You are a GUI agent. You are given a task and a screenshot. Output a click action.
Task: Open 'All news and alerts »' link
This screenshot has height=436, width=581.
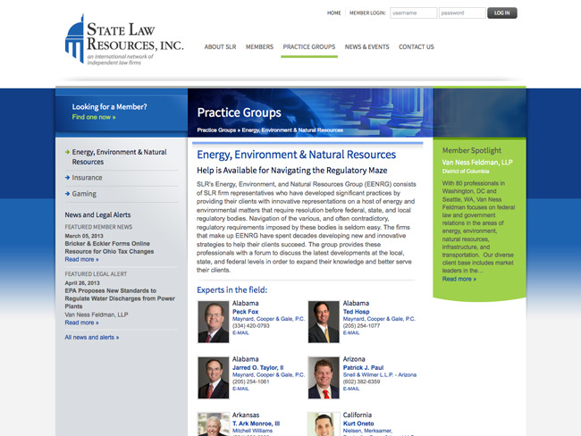[92, 338]
